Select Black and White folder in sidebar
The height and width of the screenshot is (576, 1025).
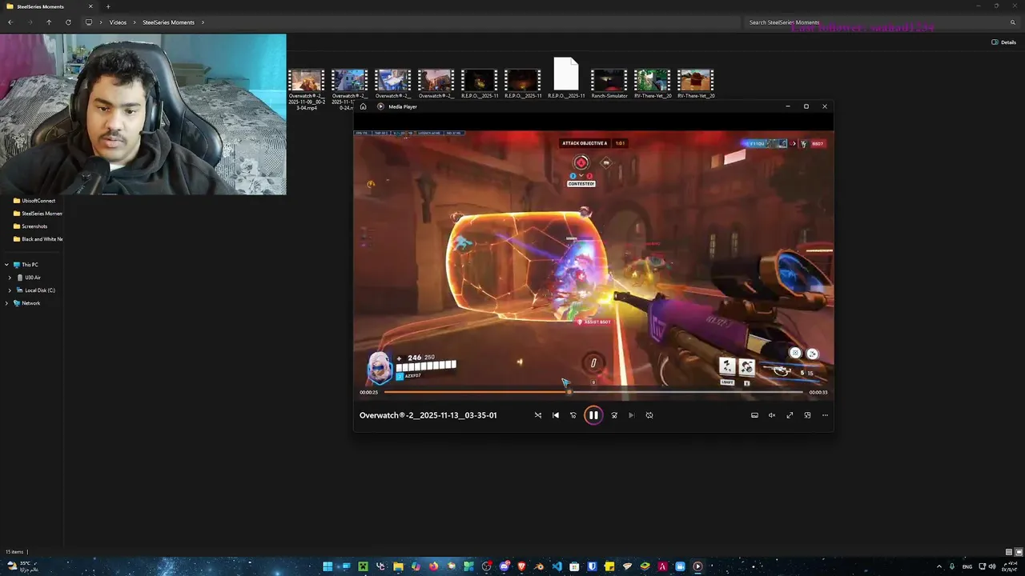[38, 239]
